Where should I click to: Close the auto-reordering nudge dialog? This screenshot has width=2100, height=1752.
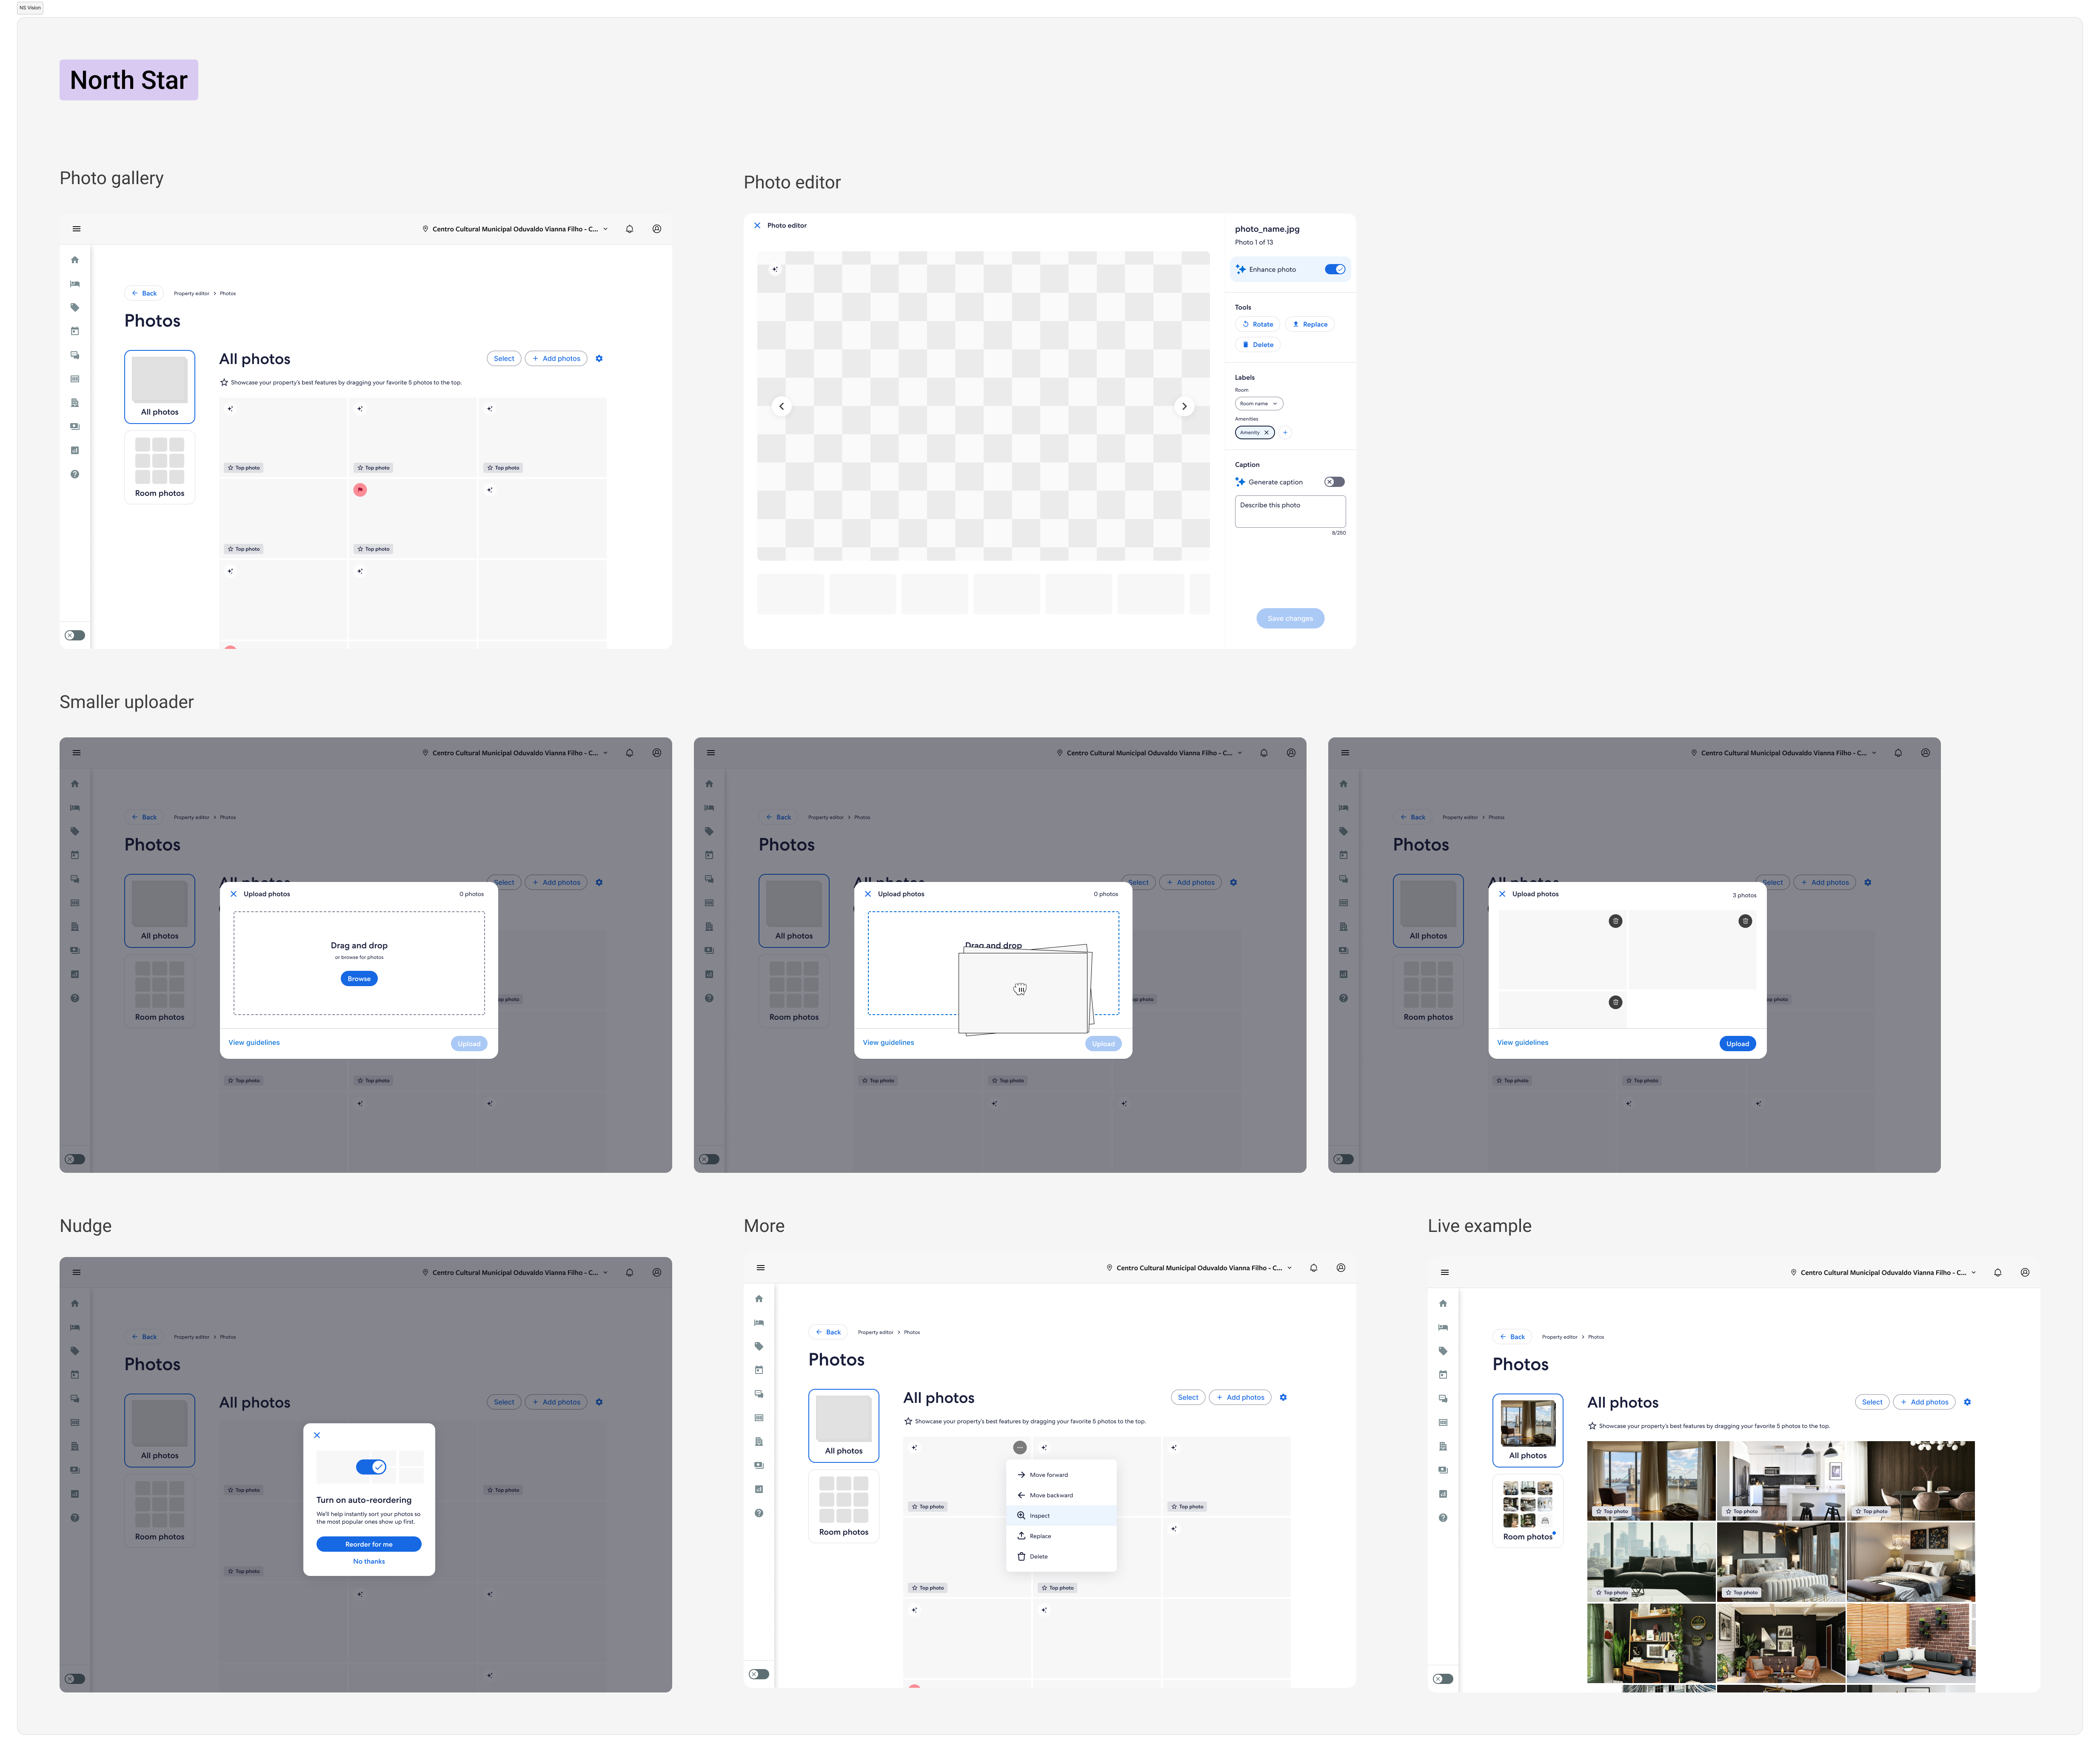click(x=317, y=1435)
